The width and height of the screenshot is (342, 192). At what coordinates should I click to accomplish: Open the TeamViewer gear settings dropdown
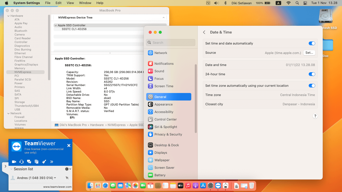(68, 169)
